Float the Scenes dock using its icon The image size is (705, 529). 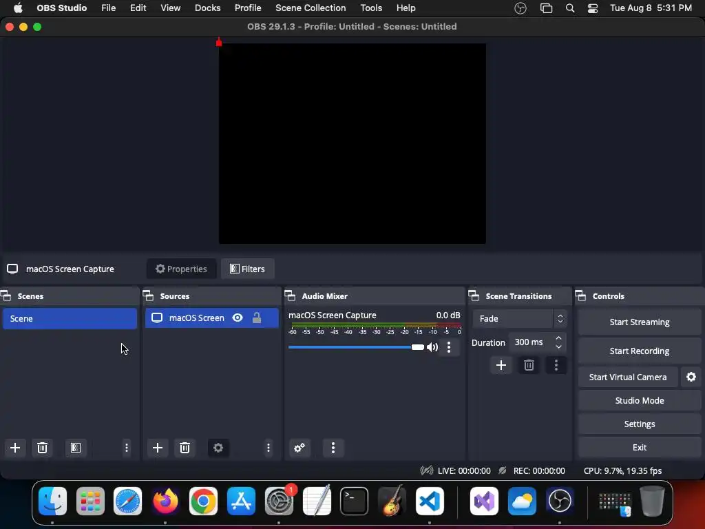(x=6, y=296)
